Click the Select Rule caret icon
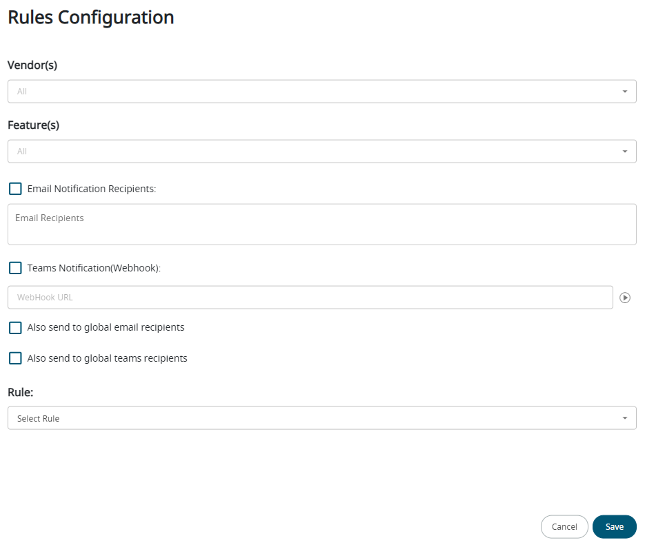The height and width of the screenshot is (547, 645). click(x=624, y=418)
